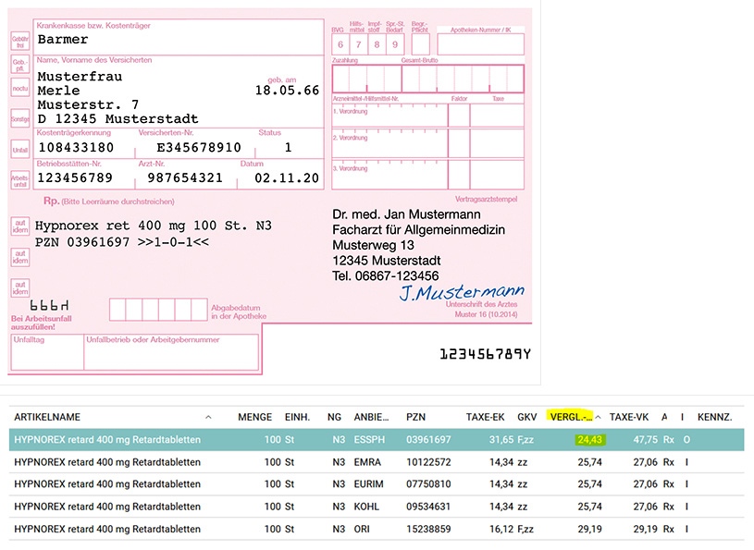
Task: Click the prescription date 02.11.20
Action: 287,178
